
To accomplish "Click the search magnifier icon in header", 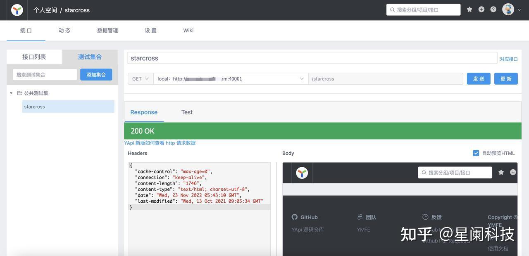I will coord(393,9).
